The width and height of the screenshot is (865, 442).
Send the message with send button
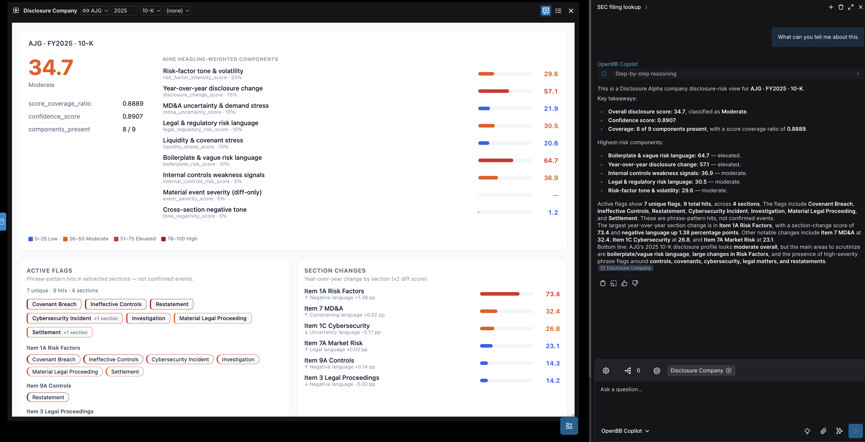click(x=855, y=431)
